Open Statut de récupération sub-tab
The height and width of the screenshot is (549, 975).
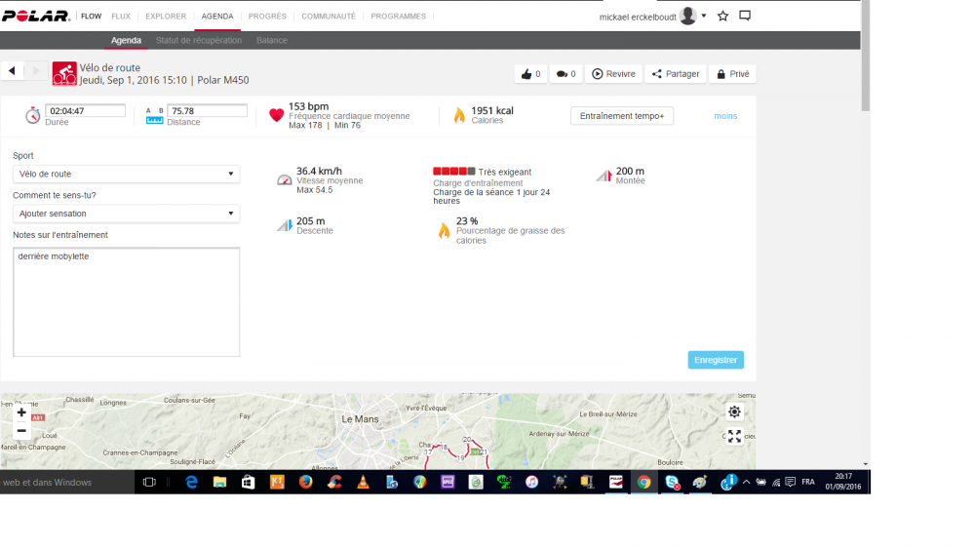(x=199, y=40)
